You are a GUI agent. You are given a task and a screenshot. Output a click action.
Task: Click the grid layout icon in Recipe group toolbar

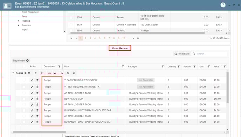coord(68,73)
